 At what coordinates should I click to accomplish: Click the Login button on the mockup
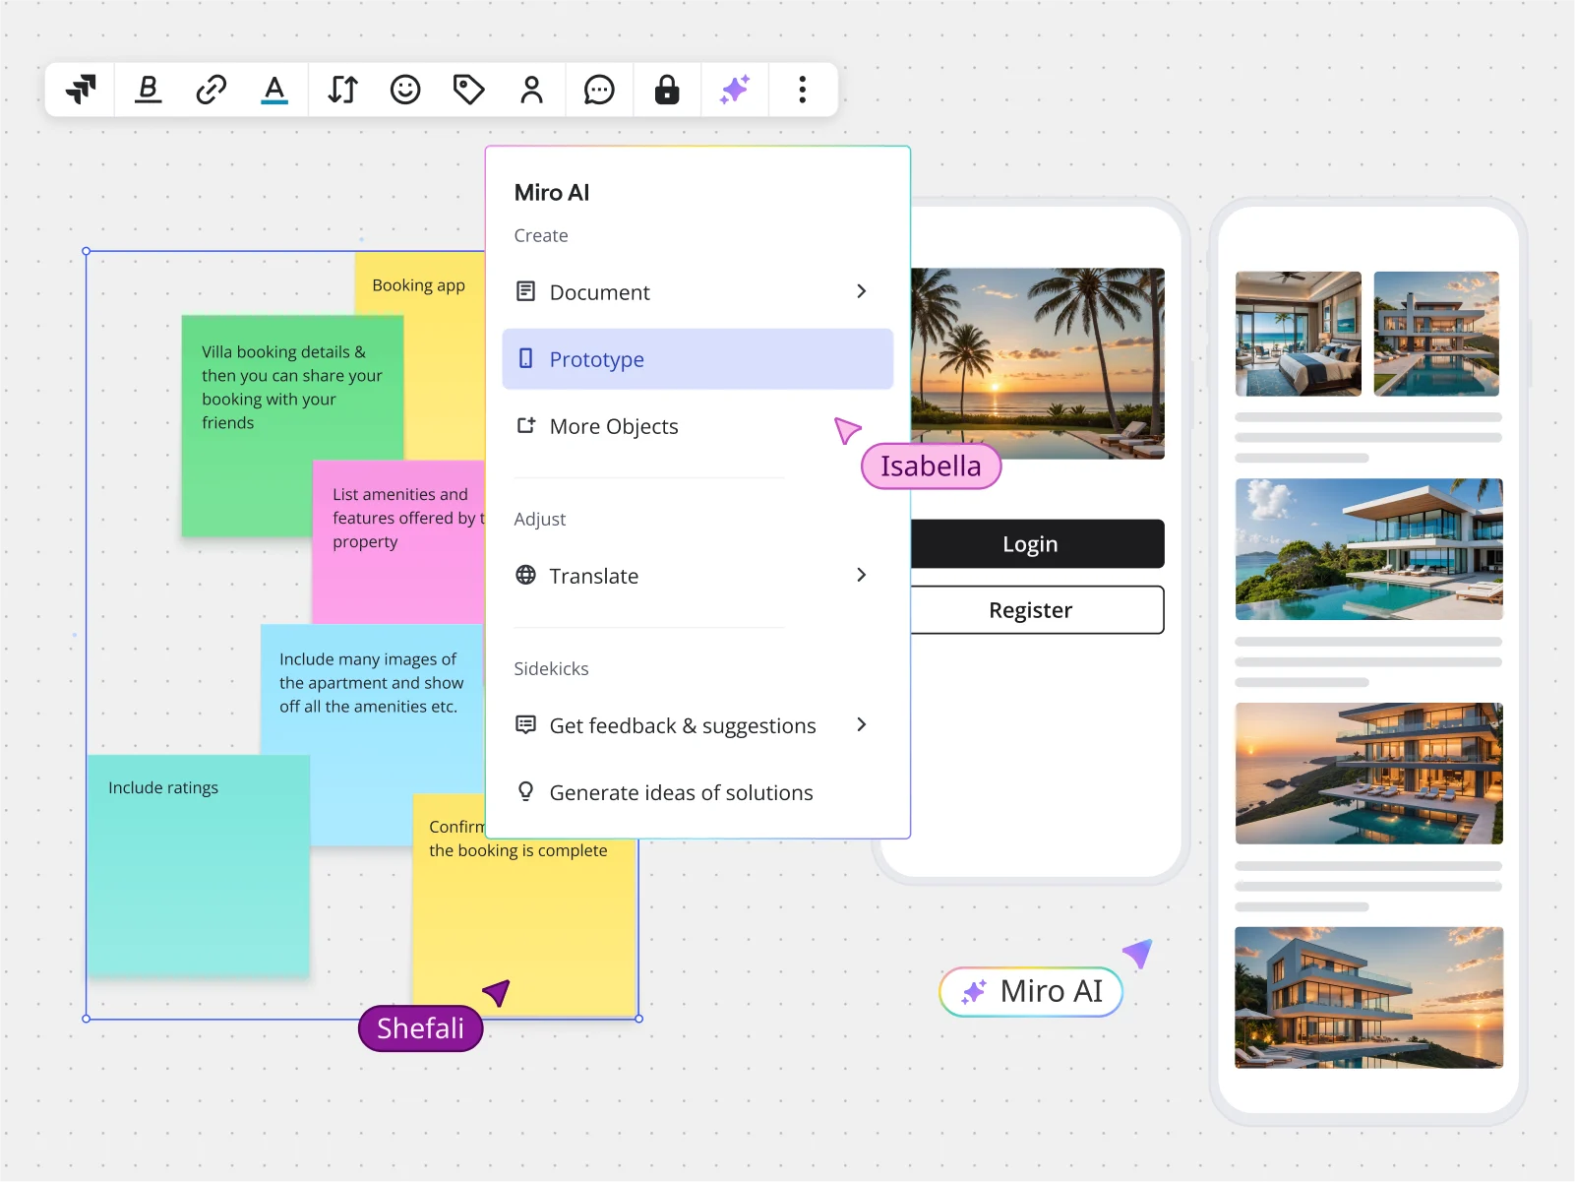pos(1029,543)
